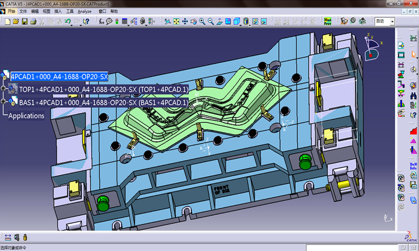
Task: Open the shading view mode dropdown arrow
Action: click(250, 24)
